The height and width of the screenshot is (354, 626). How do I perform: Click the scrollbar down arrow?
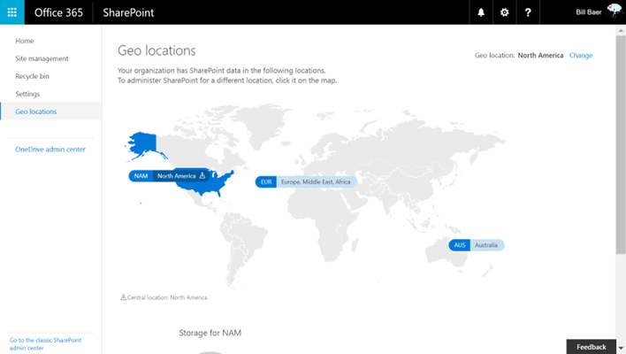[x=621, y=348]
